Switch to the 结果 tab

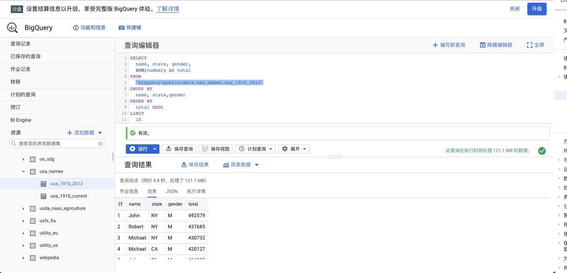coord(152,191)
